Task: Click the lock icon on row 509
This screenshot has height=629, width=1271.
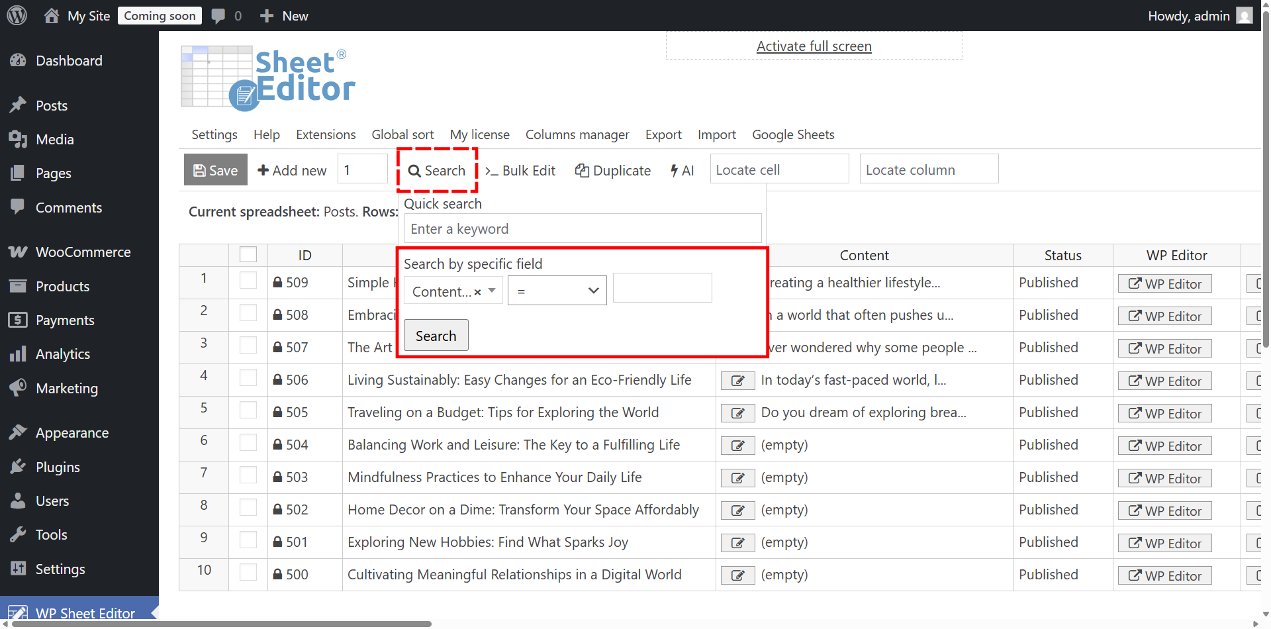Action: pyautogui.click(x=278, y=282)
